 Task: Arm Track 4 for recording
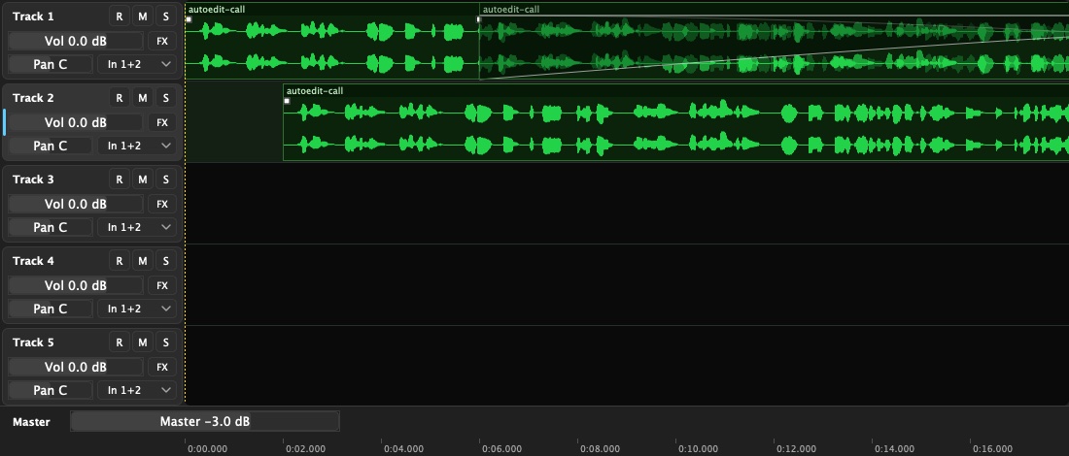coord(120,261)
